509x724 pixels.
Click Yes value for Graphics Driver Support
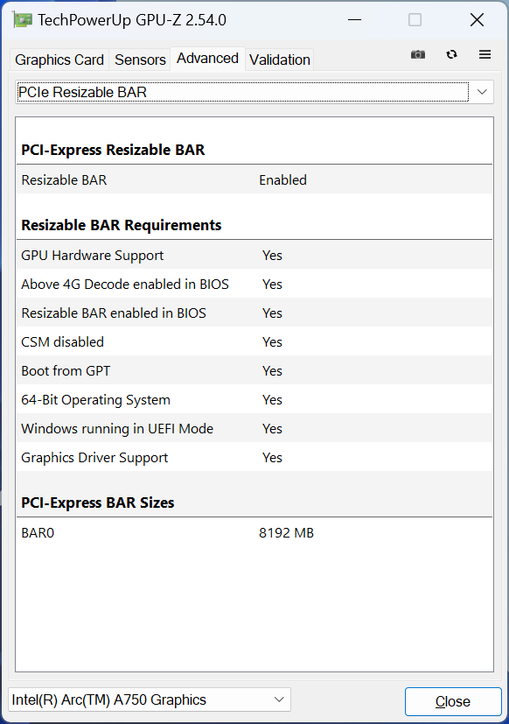272,458
